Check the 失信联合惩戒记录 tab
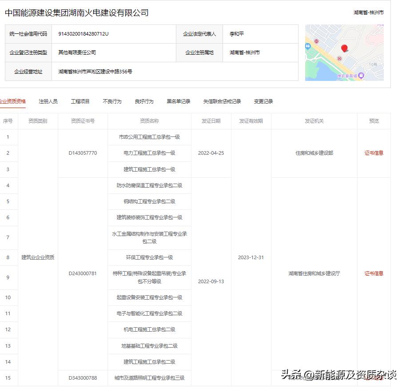The image size is (406, 389). (222, 101)
